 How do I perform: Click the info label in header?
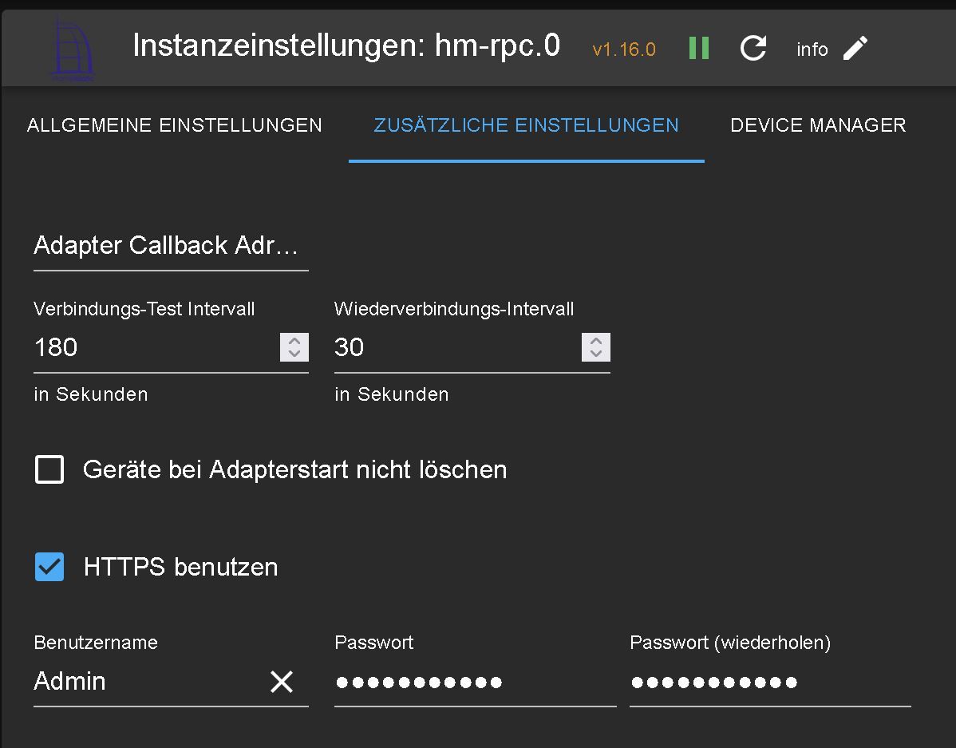coord(812,49)
